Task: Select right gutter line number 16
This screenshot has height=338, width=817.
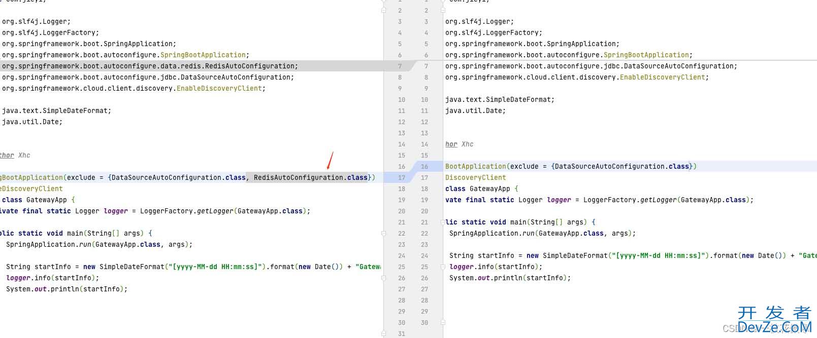Action: (424, 167)
